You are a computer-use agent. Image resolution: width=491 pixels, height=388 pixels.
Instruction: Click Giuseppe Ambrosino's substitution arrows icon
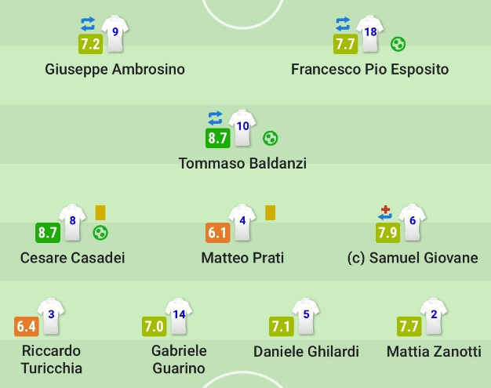pyautogui.click(x=88, y=24)
